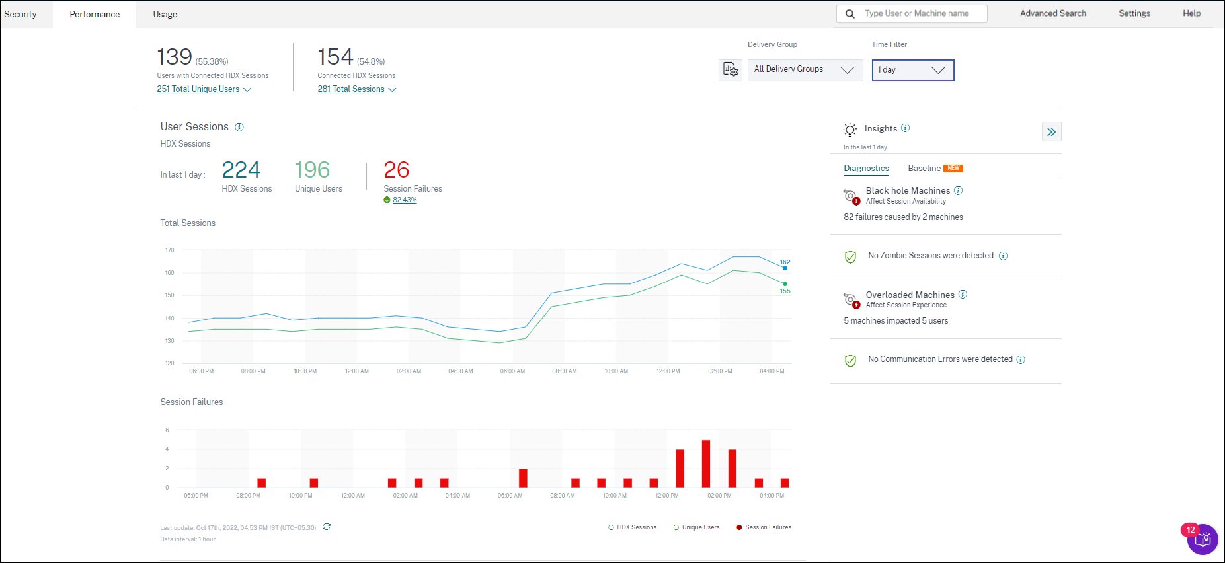Expand 251 Total Unique Users breakdown
Viewport: 1225px width, 563px height.
pyautogui.click(x=203, y=89)
